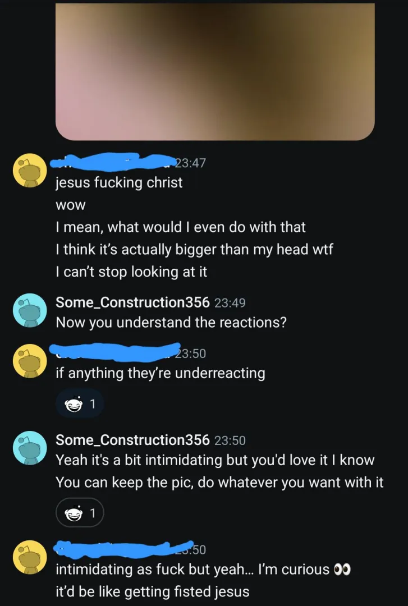Click the 23:47 timestamp
Image resolution: width=408 pixels, height=606 pixels.
pyautogui.click(x=190, y=163)
